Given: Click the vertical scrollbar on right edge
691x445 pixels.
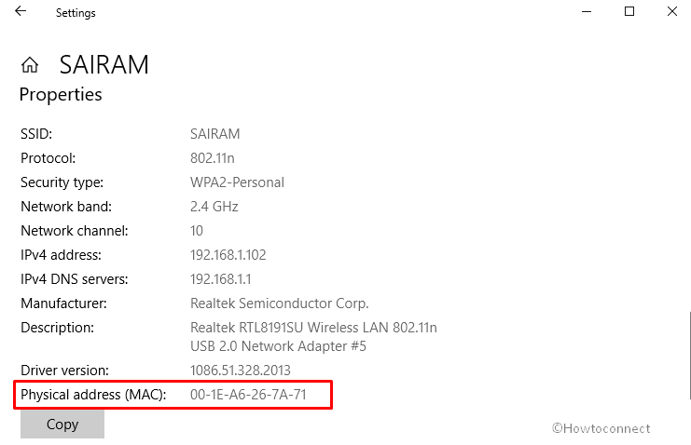Looking at the screenshot, I should (689, 356).
